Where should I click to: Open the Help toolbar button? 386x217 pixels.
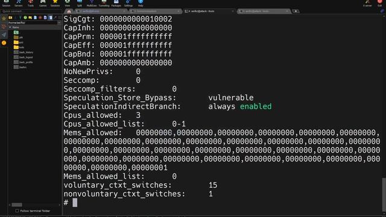[141, 4]
